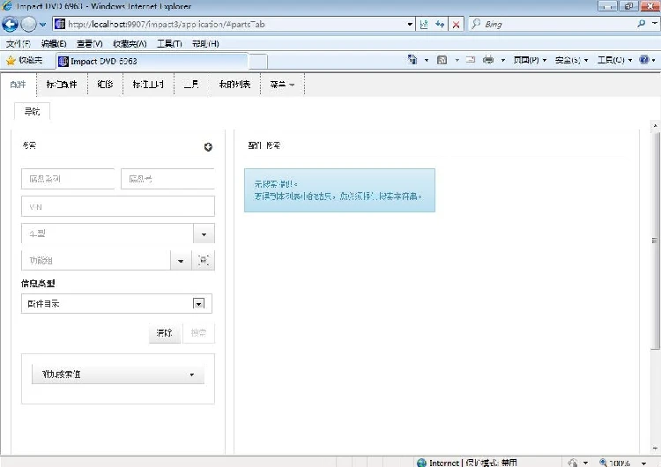
Task: Expand the vehicle model dropdown arrow
Action: tap(204, 233)
